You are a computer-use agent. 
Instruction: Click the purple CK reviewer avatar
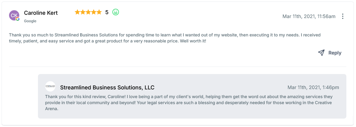[14, 15]
